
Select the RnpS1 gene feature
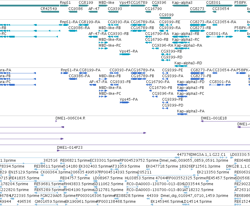pos(64,6)
